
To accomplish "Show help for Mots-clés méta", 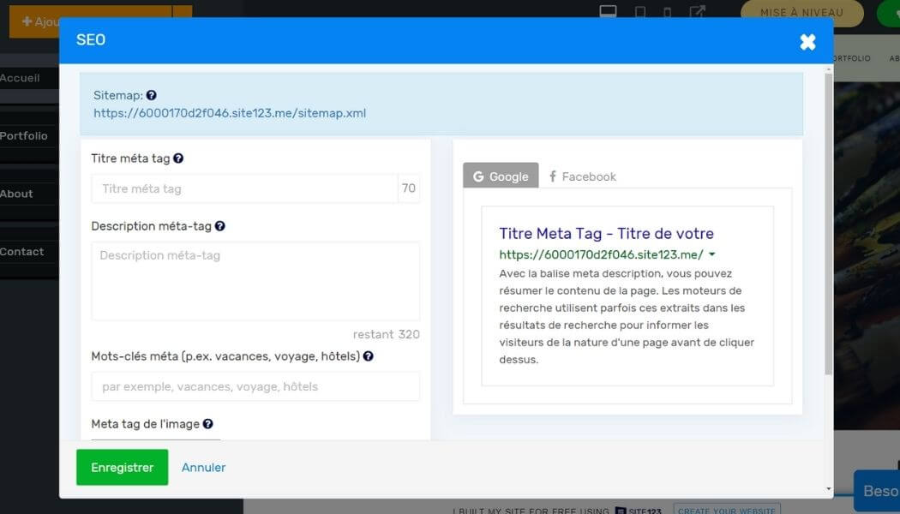I will click(369, 356).
